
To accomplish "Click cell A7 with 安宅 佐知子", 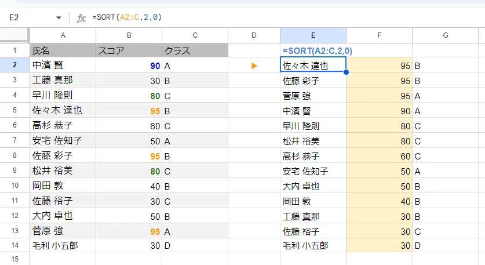I will (x=63, y=140).
